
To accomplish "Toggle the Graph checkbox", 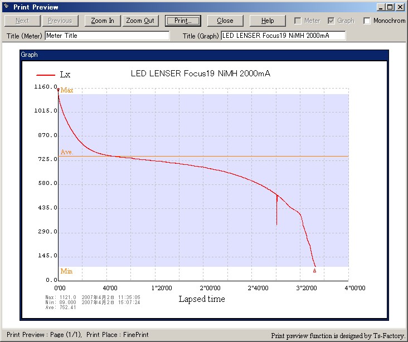I will pyautogui.click(x=331, y=21).
